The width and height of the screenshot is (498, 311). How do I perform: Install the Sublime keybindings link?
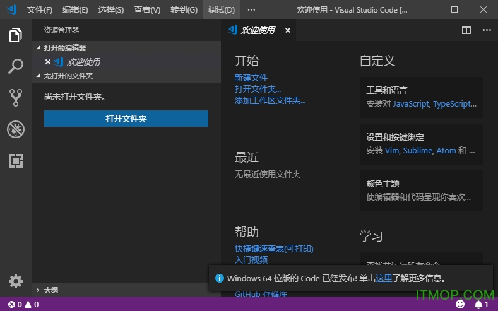tap(418, 150)
